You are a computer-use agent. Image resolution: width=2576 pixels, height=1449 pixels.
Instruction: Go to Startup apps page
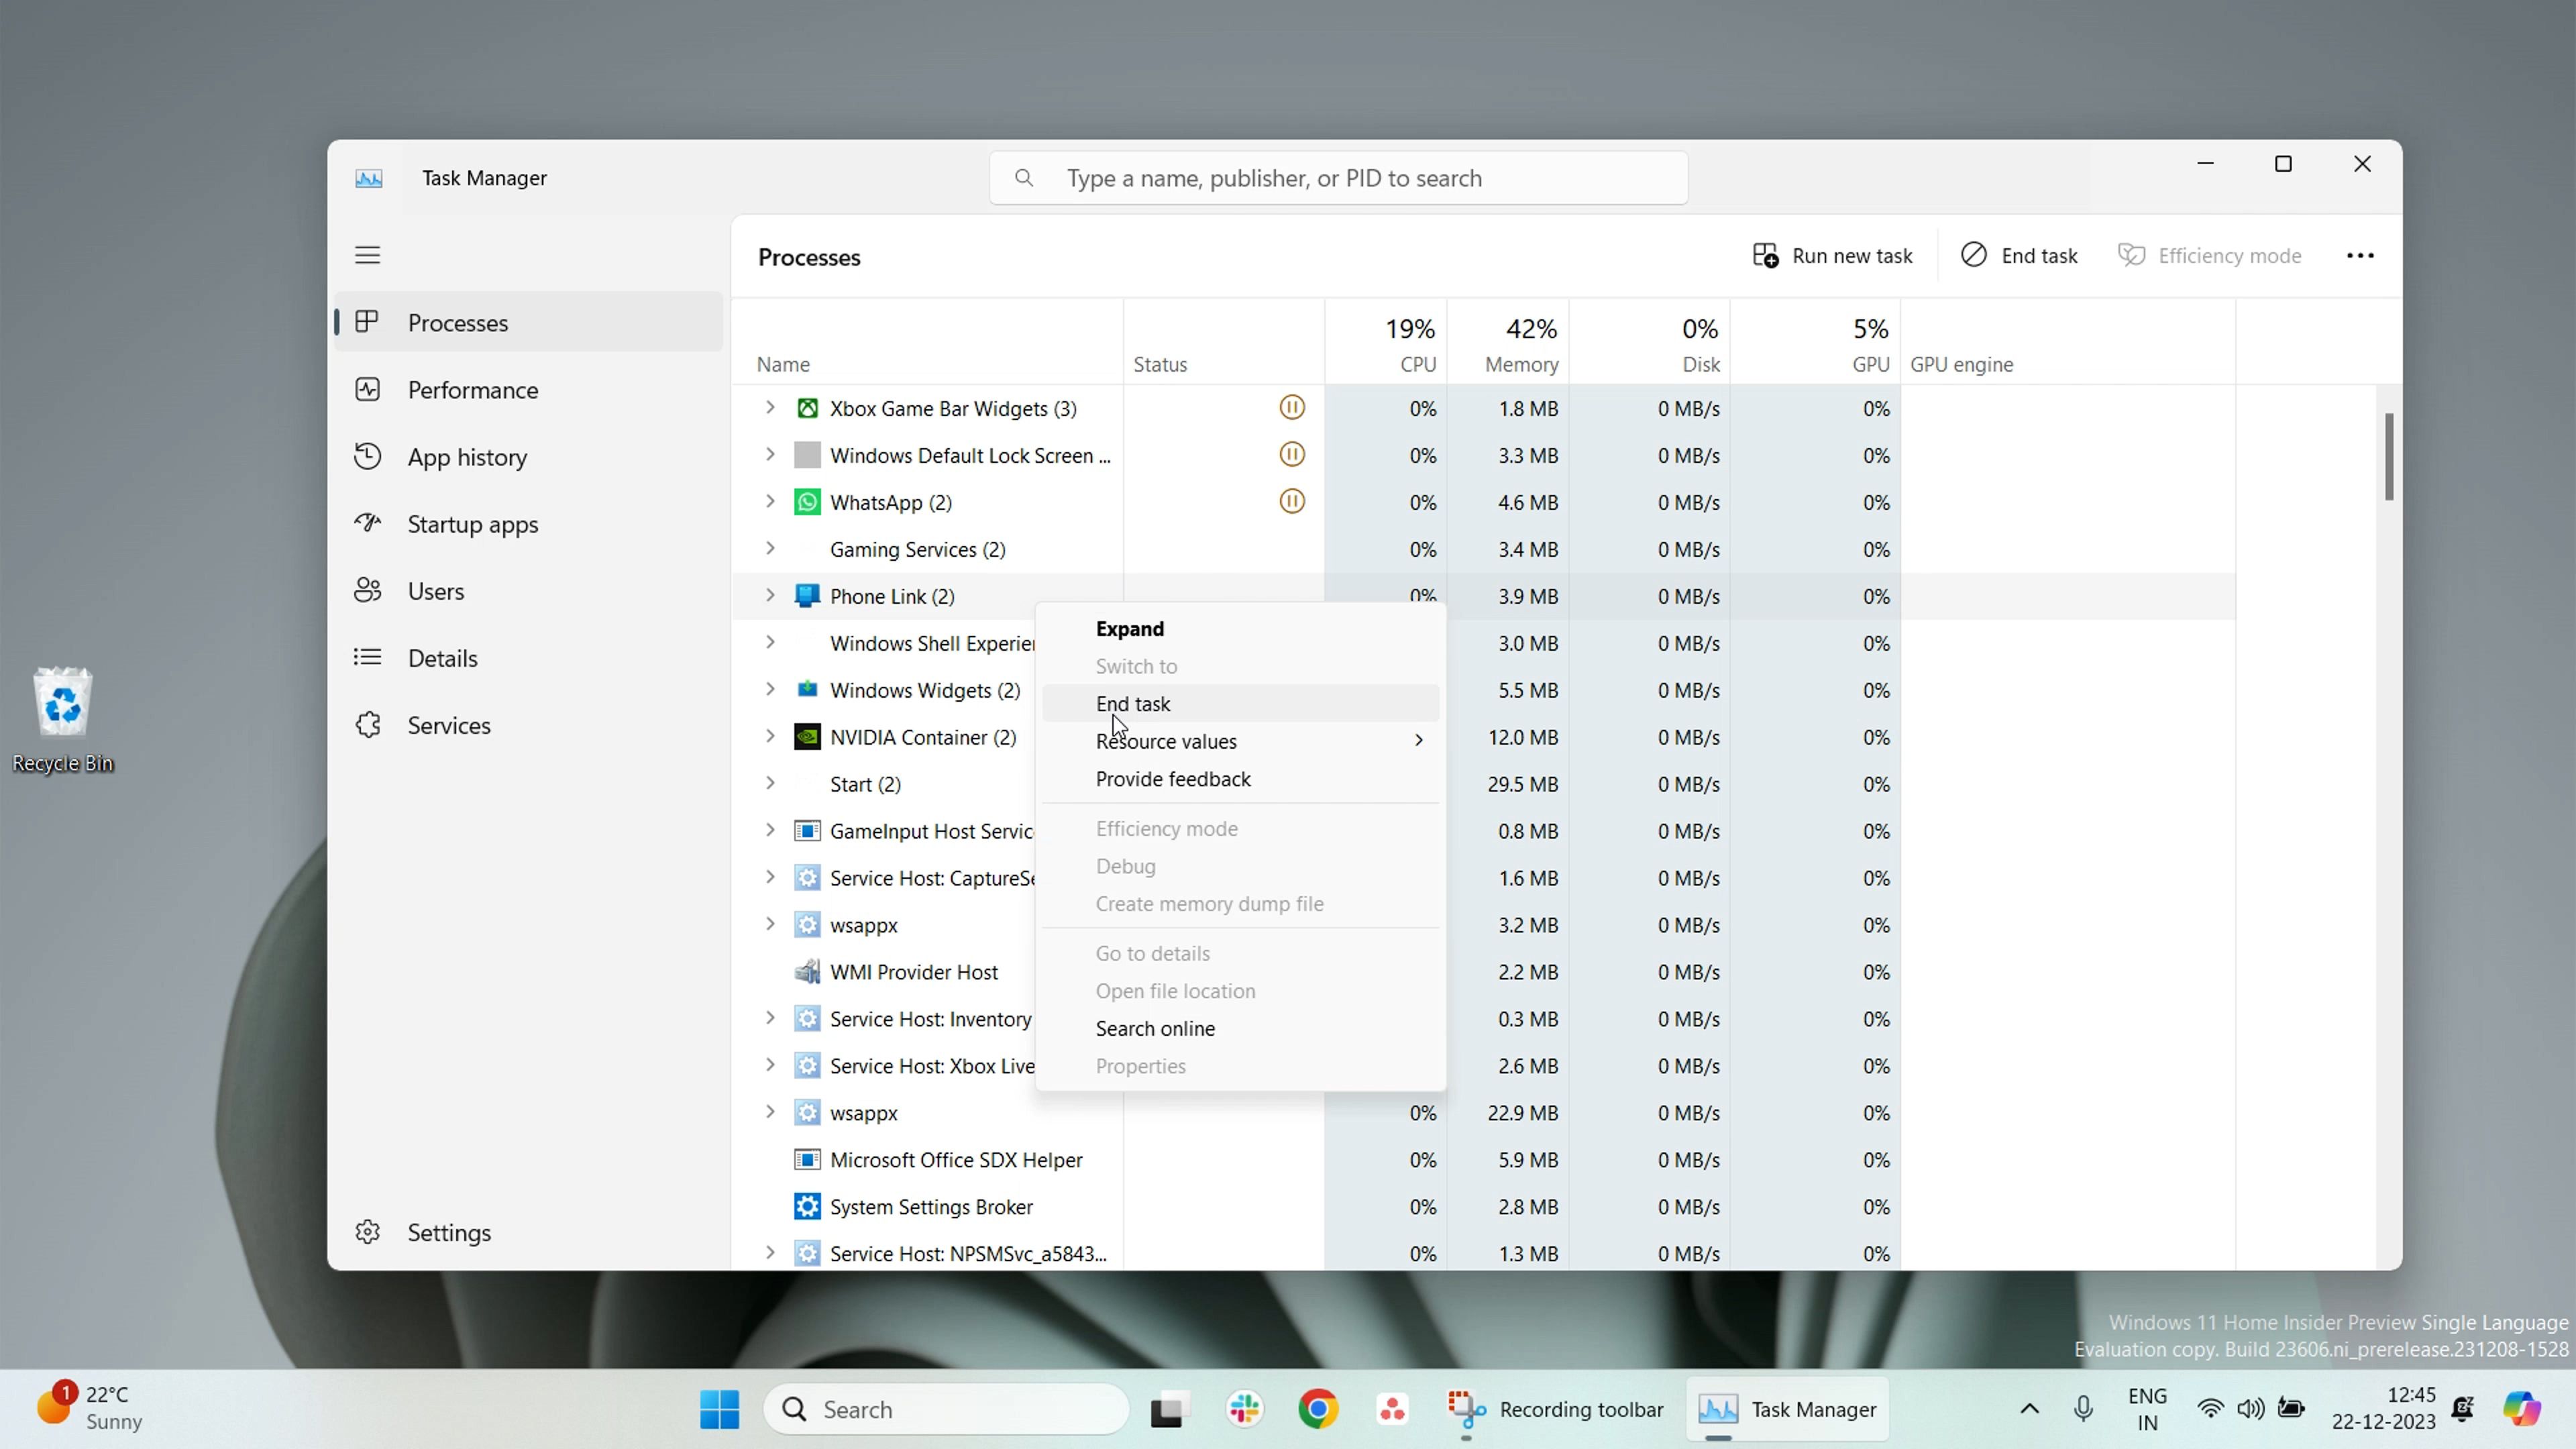(472, 524)
